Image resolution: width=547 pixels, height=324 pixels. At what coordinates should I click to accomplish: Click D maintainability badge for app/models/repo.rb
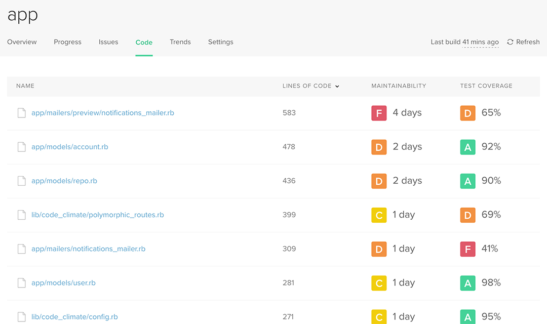(x=379, y=181)
